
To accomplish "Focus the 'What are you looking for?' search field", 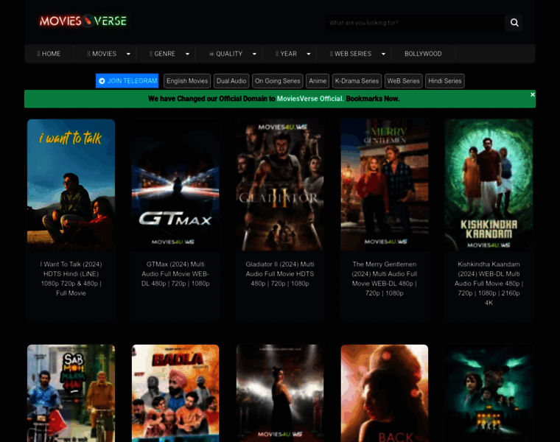I will [x=415, y=23].
